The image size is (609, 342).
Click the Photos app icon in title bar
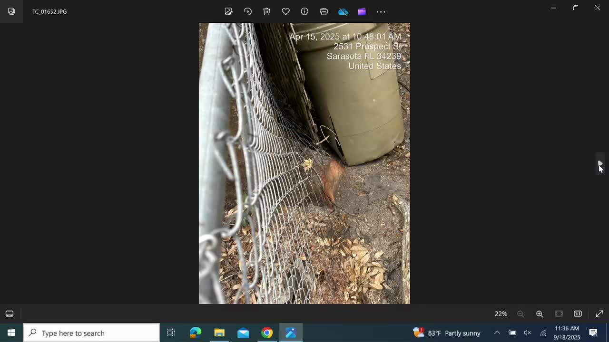tap(11, 11)
